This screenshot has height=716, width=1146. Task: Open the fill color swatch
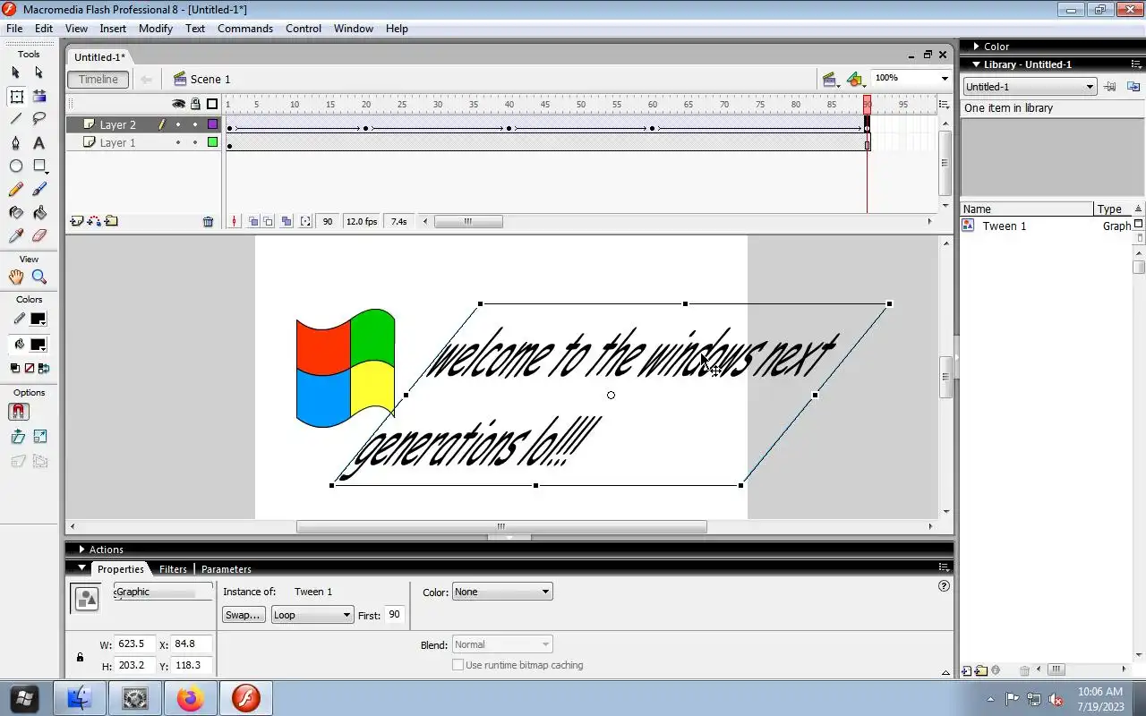click(38, 345)
